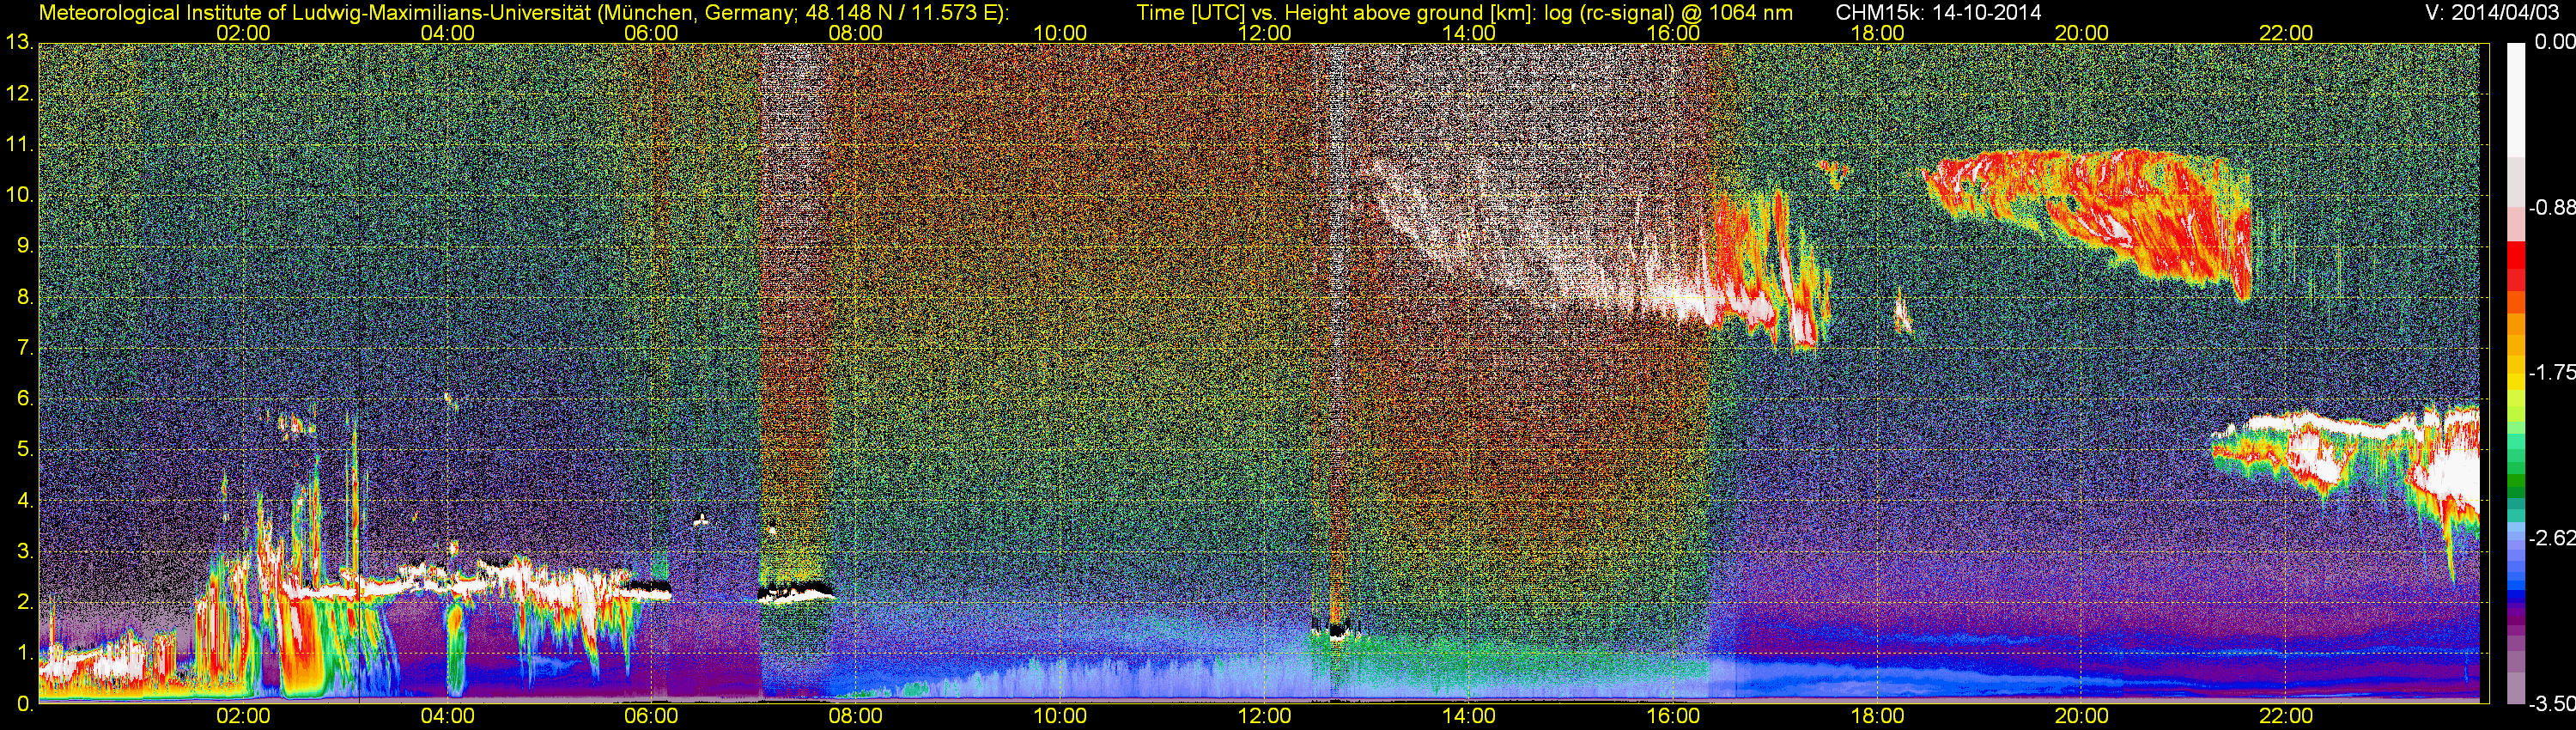2576x730 pixels.
Task: Click the -0.88 colorbar value
Action: click(x=2551, y=208)
